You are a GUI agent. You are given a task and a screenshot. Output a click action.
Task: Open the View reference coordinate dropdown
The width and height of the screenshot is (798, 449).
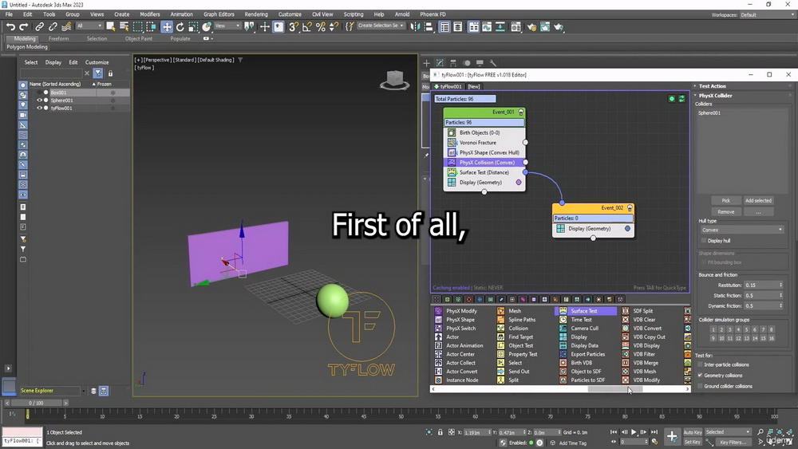(x=227, y=26)
